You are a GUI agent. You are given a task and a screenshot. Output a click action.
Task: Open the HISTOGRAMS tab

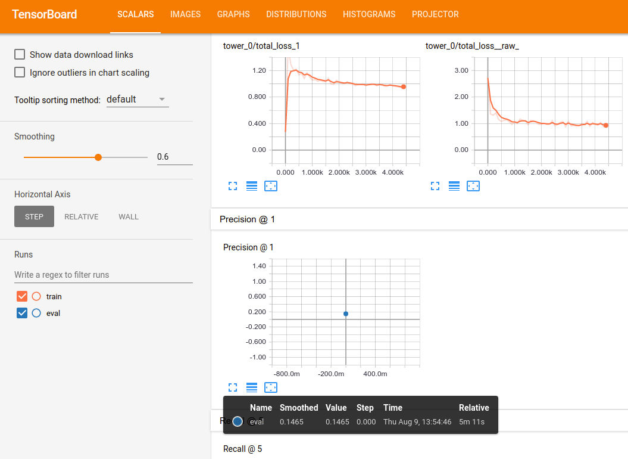tap(368, 14)
